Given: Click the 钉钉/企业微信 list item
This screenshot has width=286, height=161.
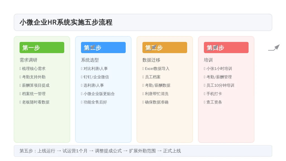Looking at the screenshot, I should pyautogui.click(x=96, y=77).
